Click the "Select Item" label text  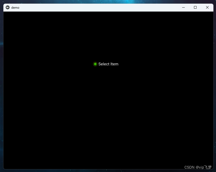(108, 64)
